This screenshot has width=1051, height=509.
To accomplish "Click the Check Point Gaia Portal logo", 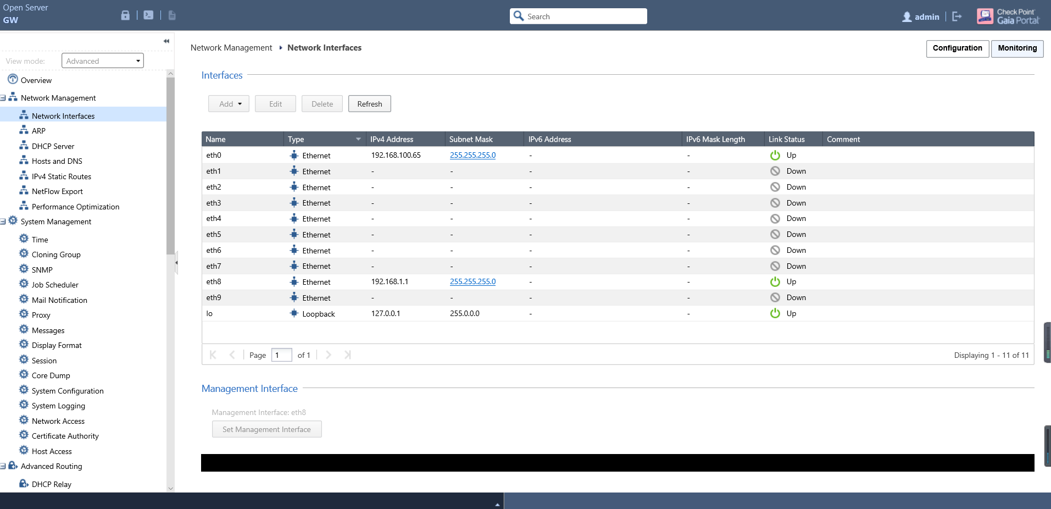I will click(1008, 16).
